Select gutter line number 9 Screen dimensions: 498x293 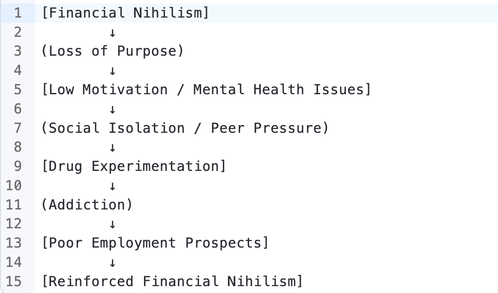coord(18,166)
